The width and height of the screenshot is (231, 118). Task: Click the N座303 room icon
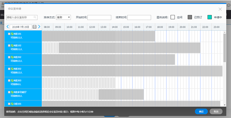click(12, 81)
